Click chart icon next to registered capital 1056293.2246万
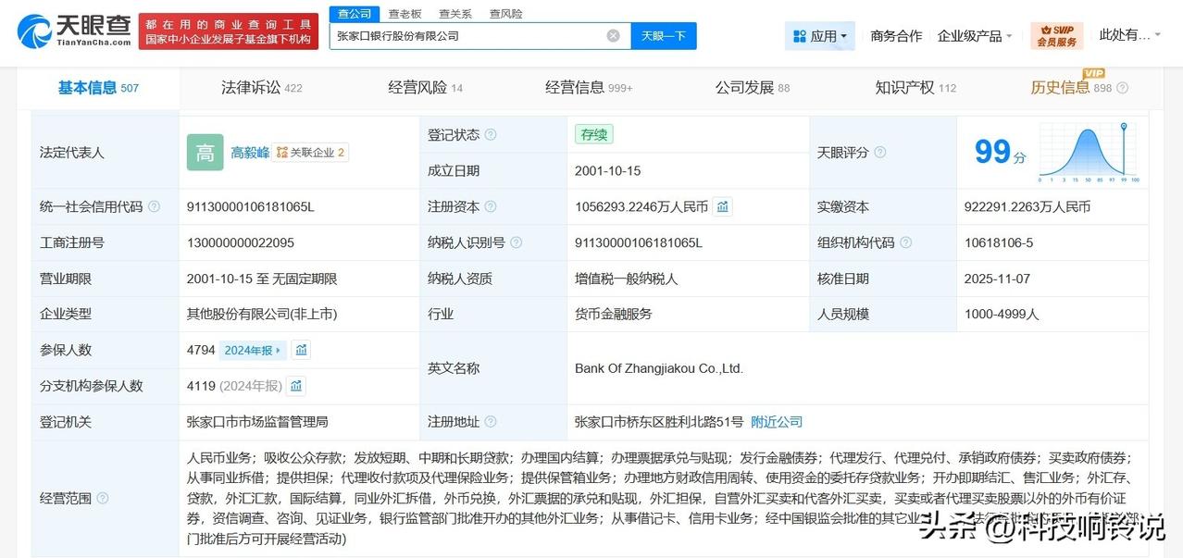Image resolution: width=1183 pixels, height=558 pixels. pyautogui.click(x=723, y=206)
